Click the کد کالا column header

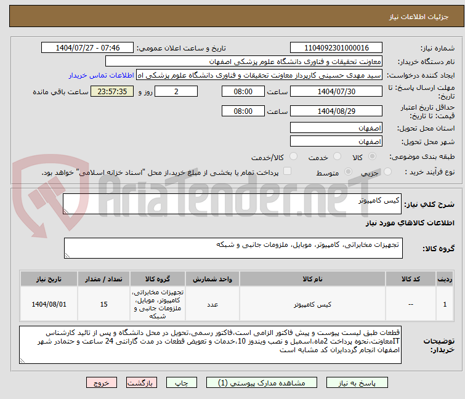coord(411,279)
